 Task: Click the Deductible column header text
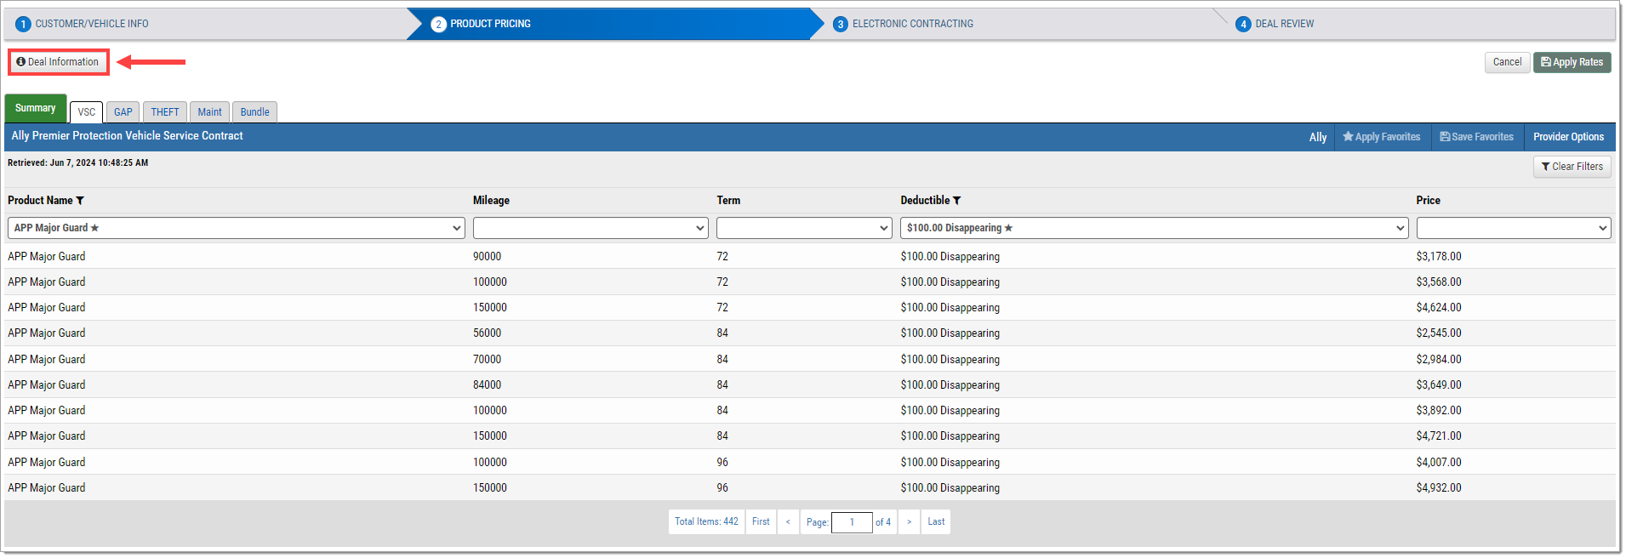[925, 201]
